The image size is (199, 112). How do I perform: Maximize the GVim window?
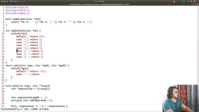196,4
